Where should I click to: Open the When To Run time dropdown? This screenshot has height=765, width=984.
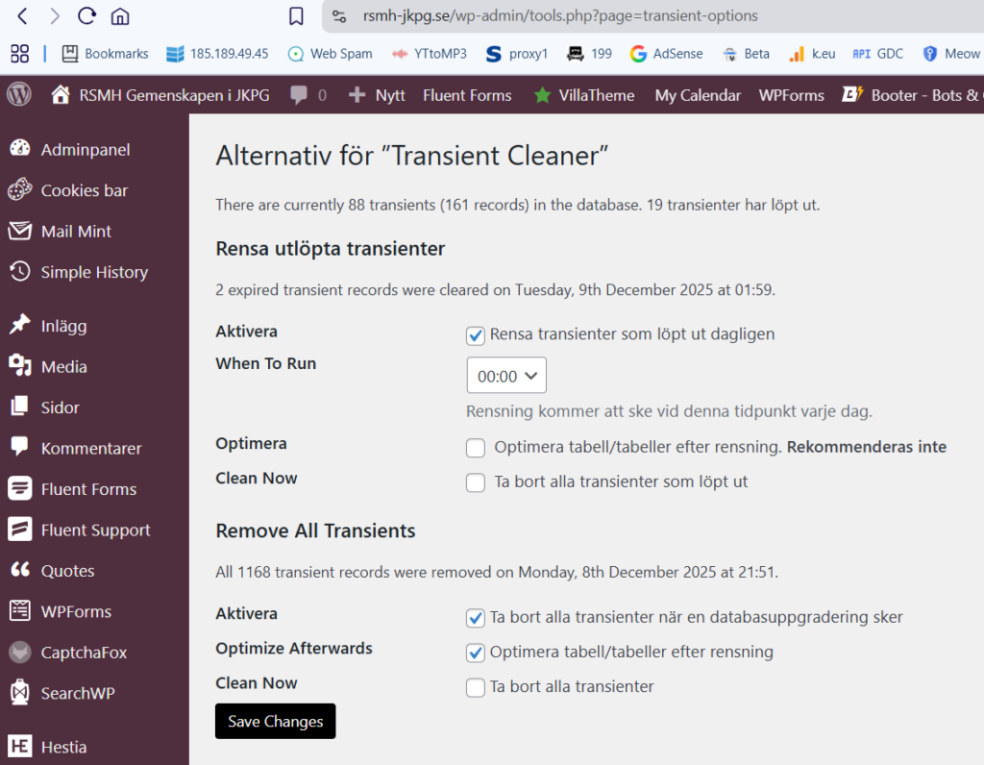click(506, 376)
